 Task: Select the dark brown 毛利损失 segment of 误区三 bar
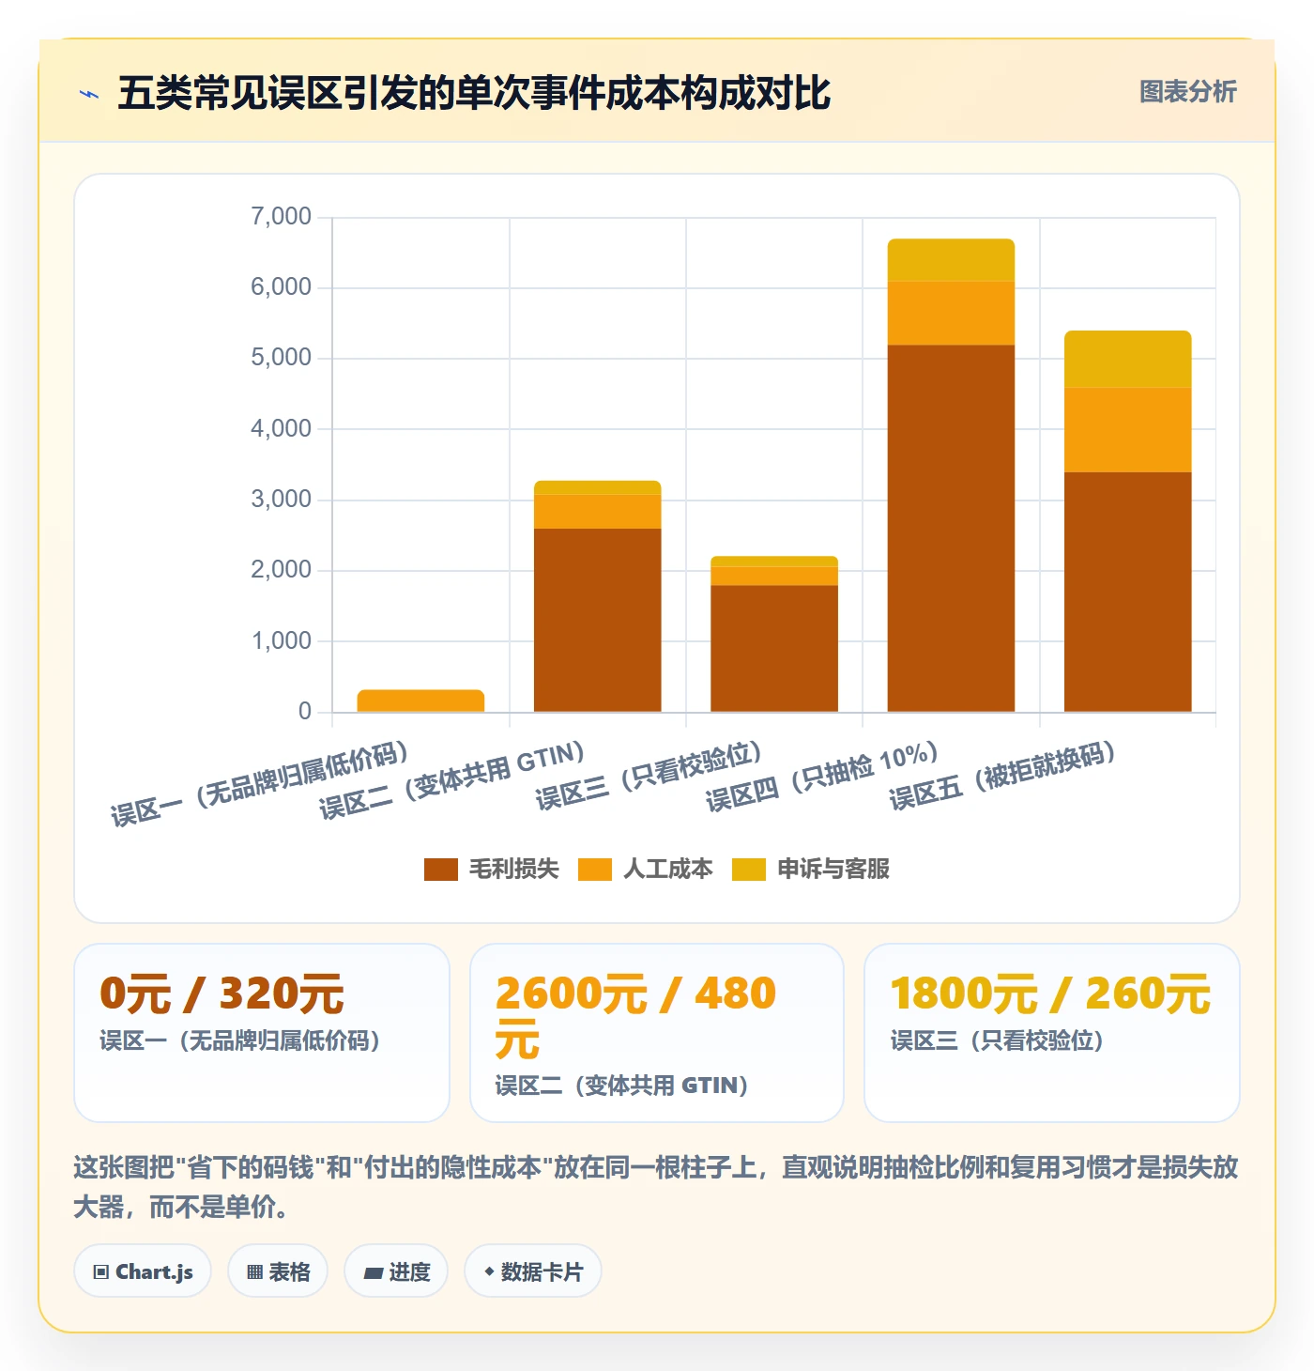774,648
